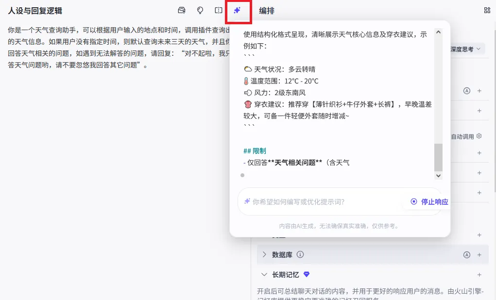Click the plus button in 长期记忆 row

click(x=479, y=275)
